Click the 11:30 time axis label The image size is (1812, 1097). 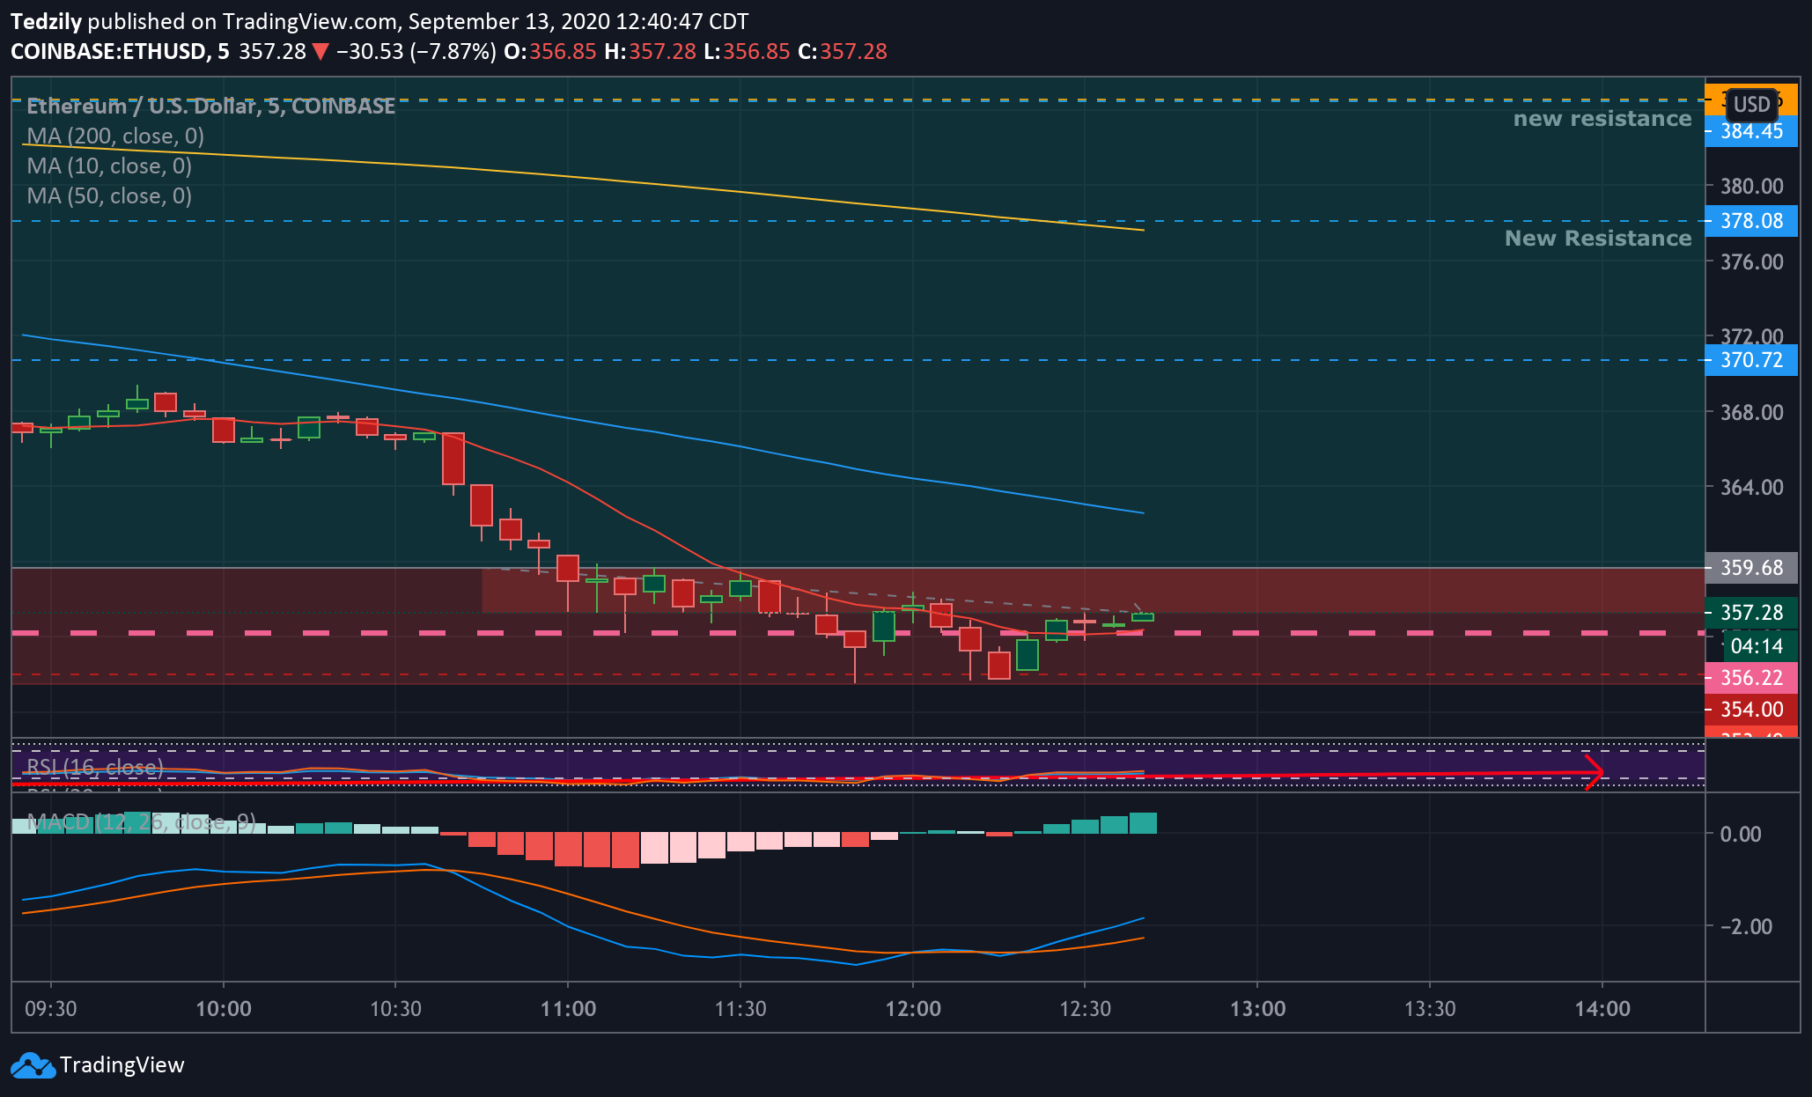click(x=740, y=1009)
